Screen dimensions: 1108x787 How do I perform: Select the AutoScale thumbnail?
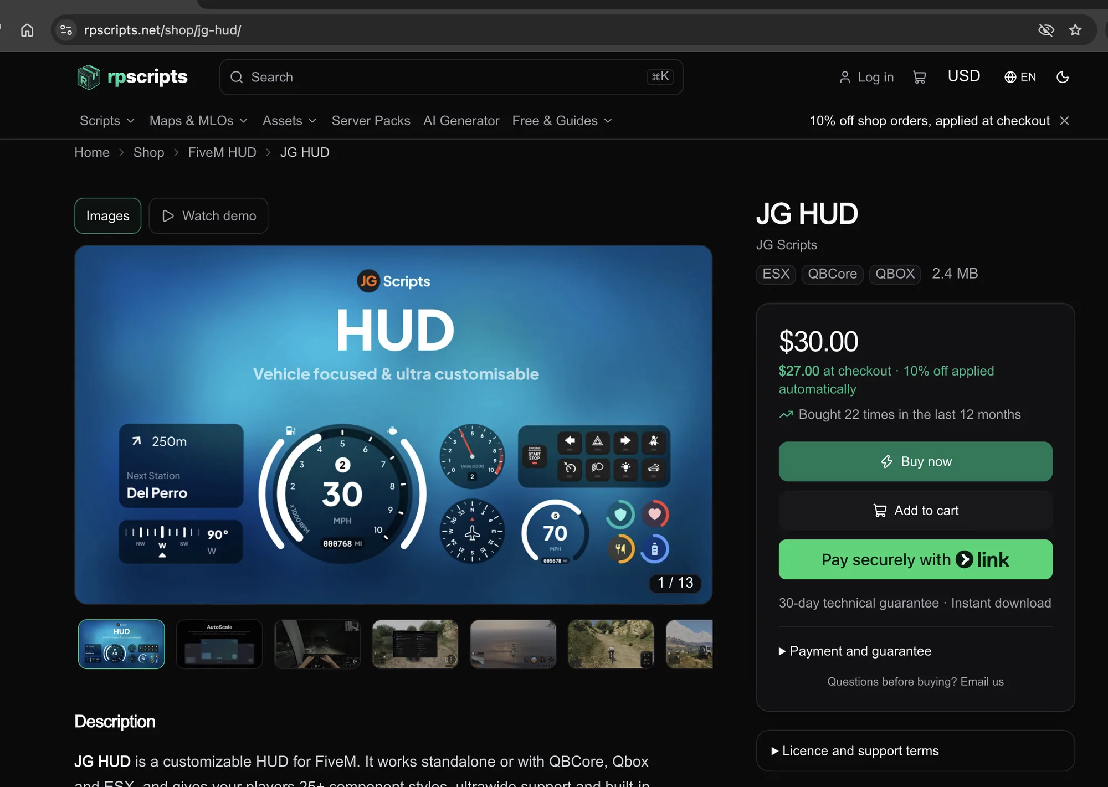(x=219, y=644)
